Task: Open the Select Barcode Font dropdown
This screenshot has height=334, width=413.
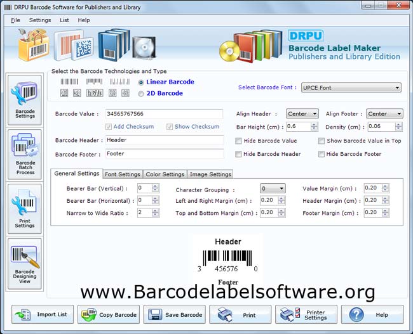Action: 351,87
